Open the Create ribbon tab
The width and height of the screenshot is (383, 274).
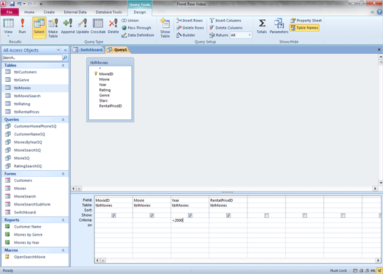click(49, 12)
